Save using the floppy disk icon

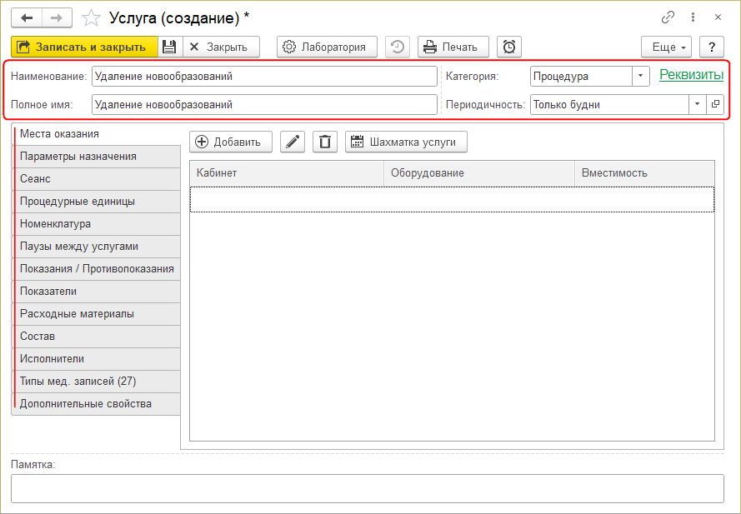coord(169,47)
